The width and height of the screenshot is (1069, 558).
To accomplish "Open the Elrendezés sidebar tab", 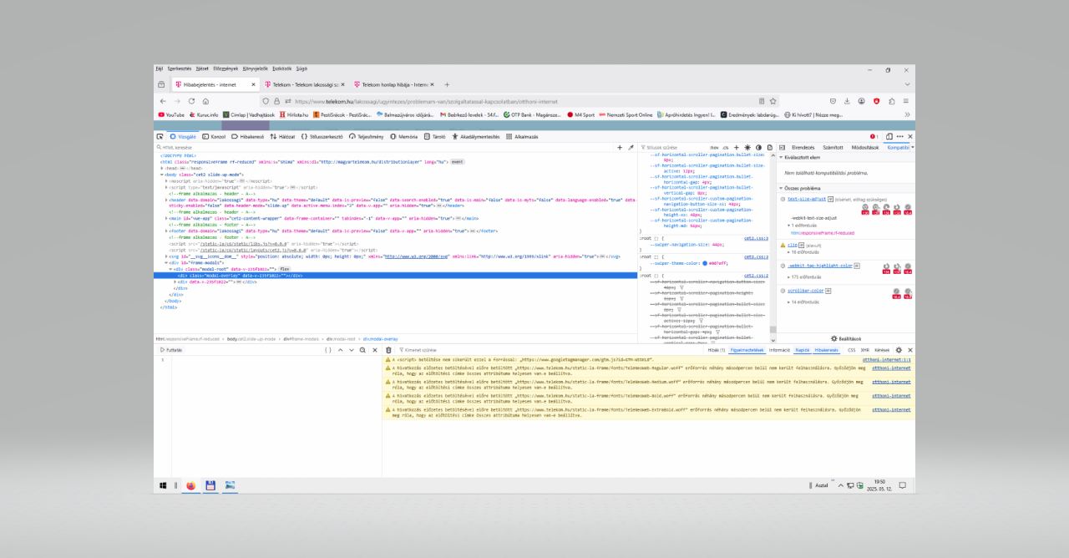I will (x=803, y=147).
